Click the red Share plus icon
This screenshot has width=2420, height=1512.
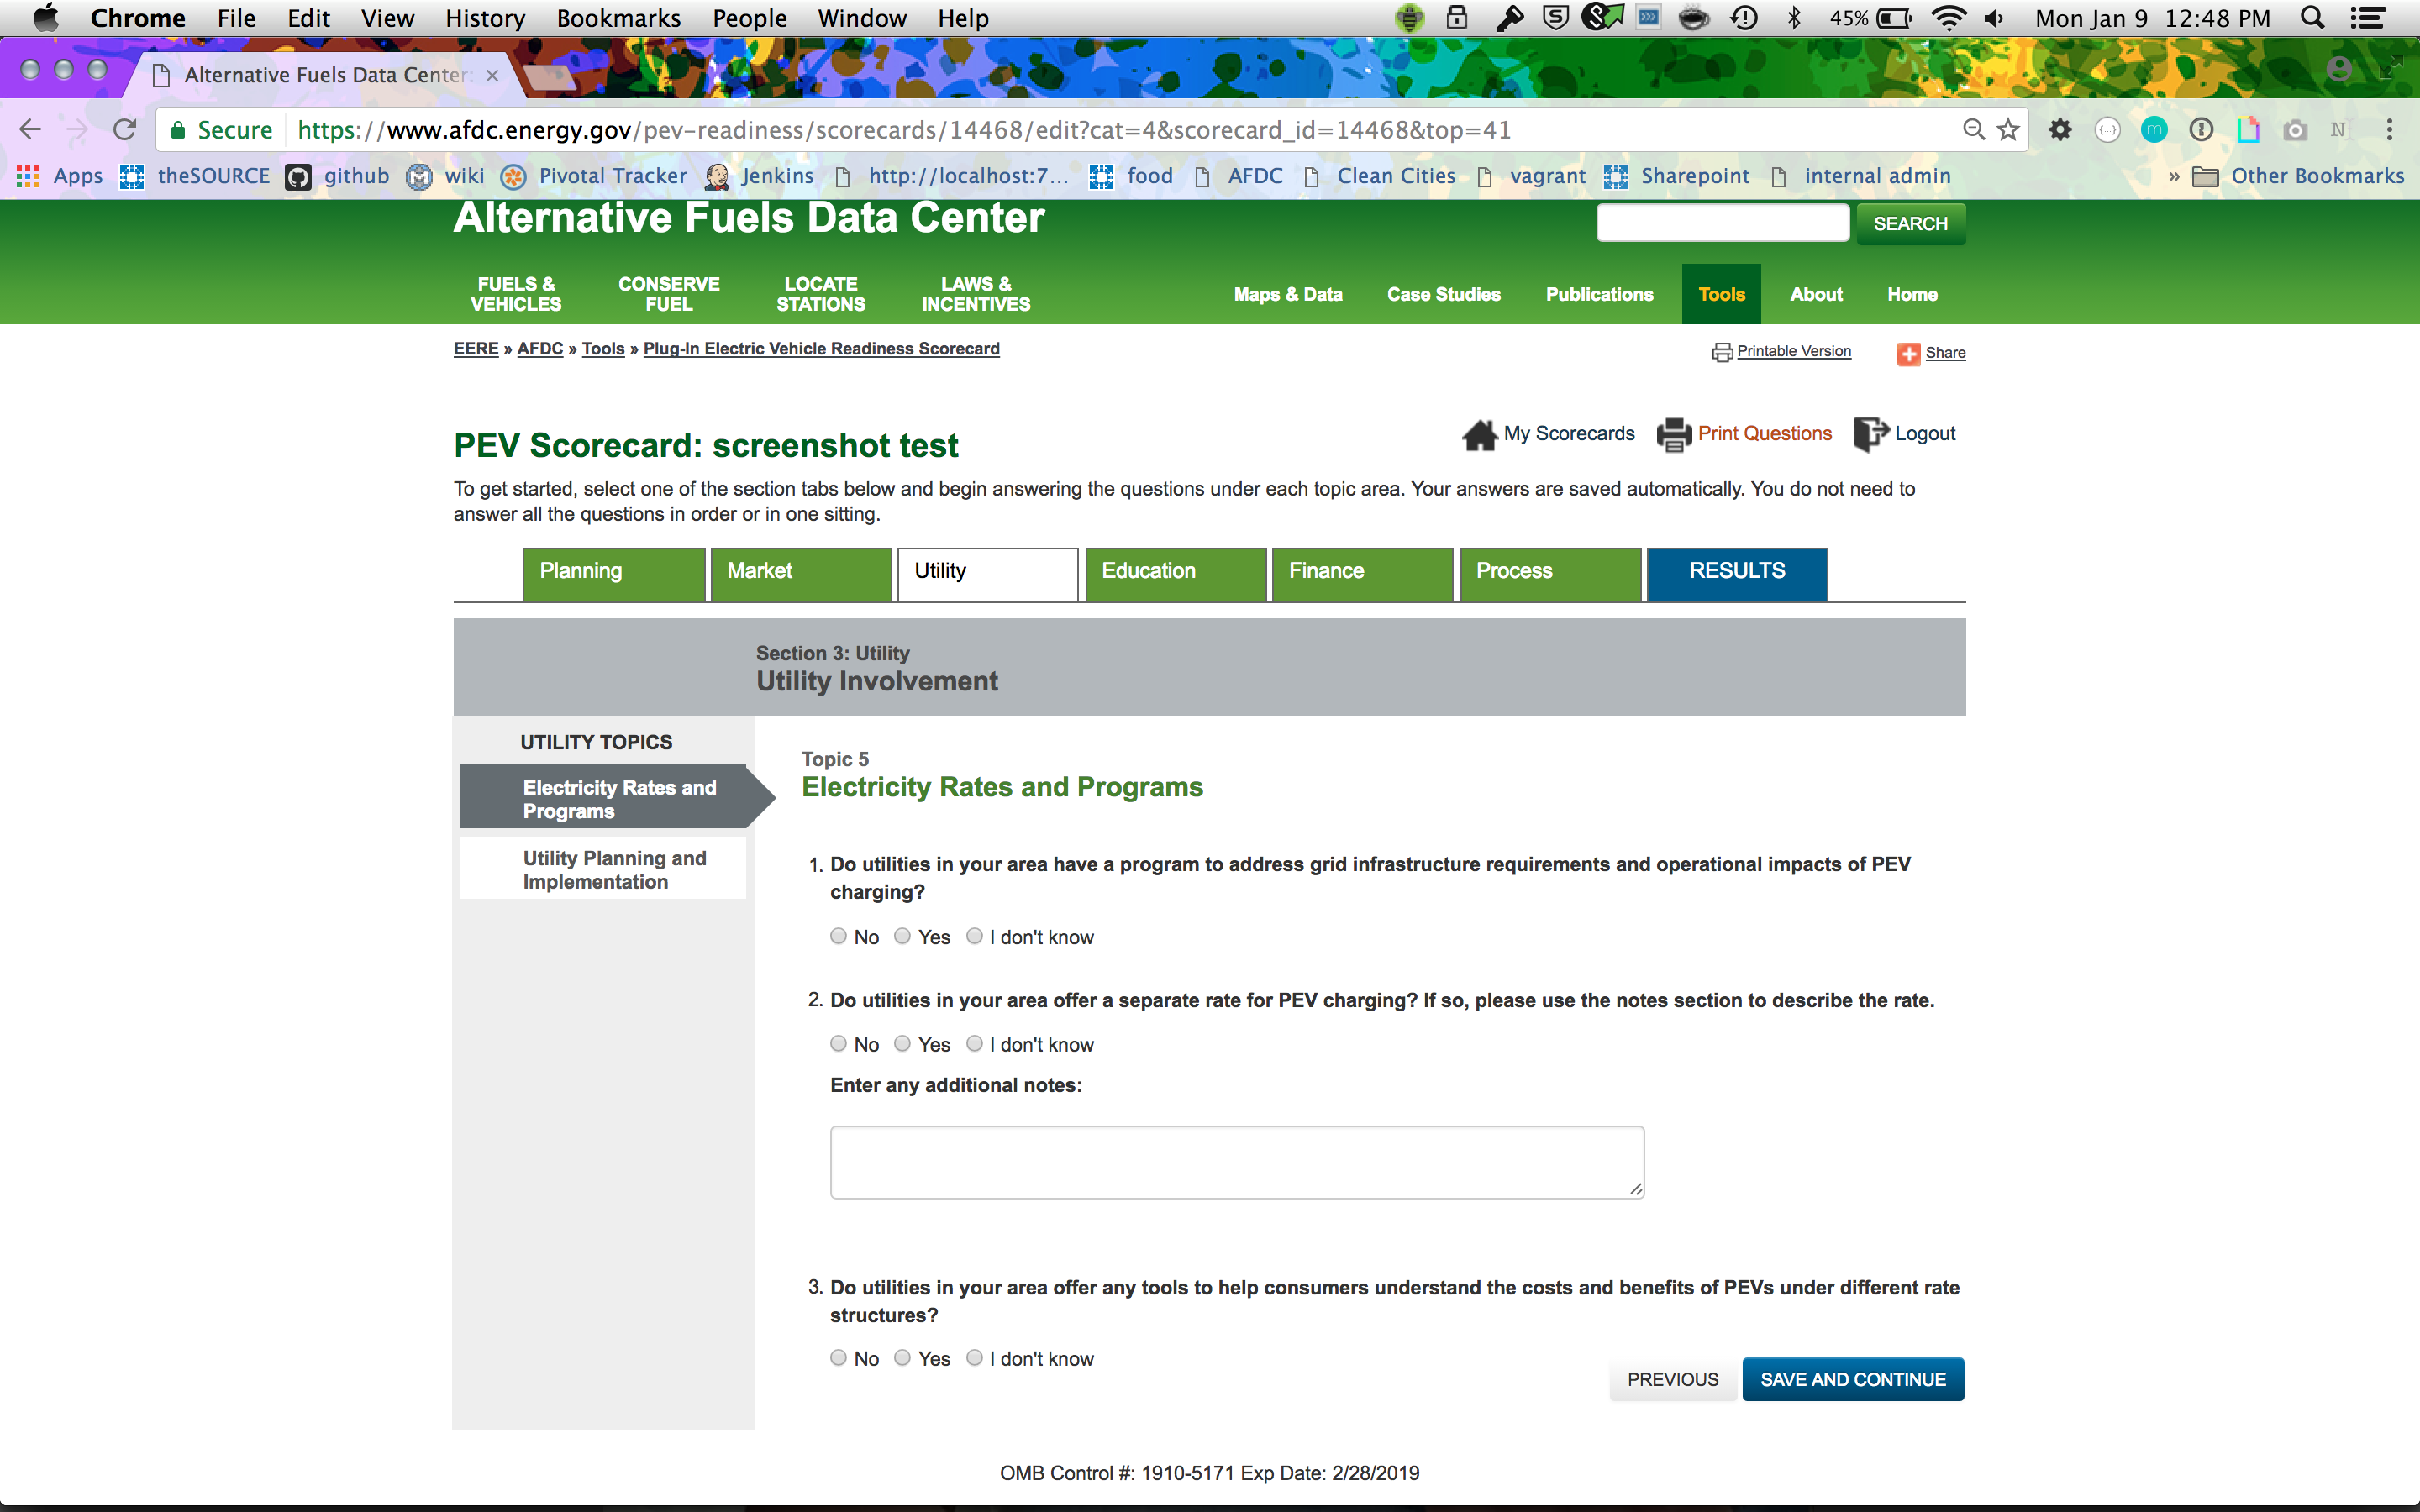(x=1908, y=354)
